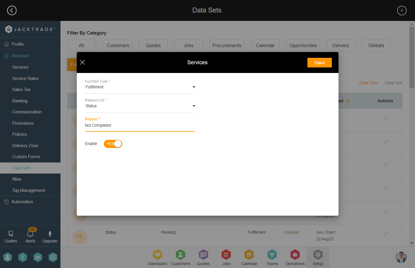
Task: Open Jobs from the bottom navigation
Action: coord(226,258)
